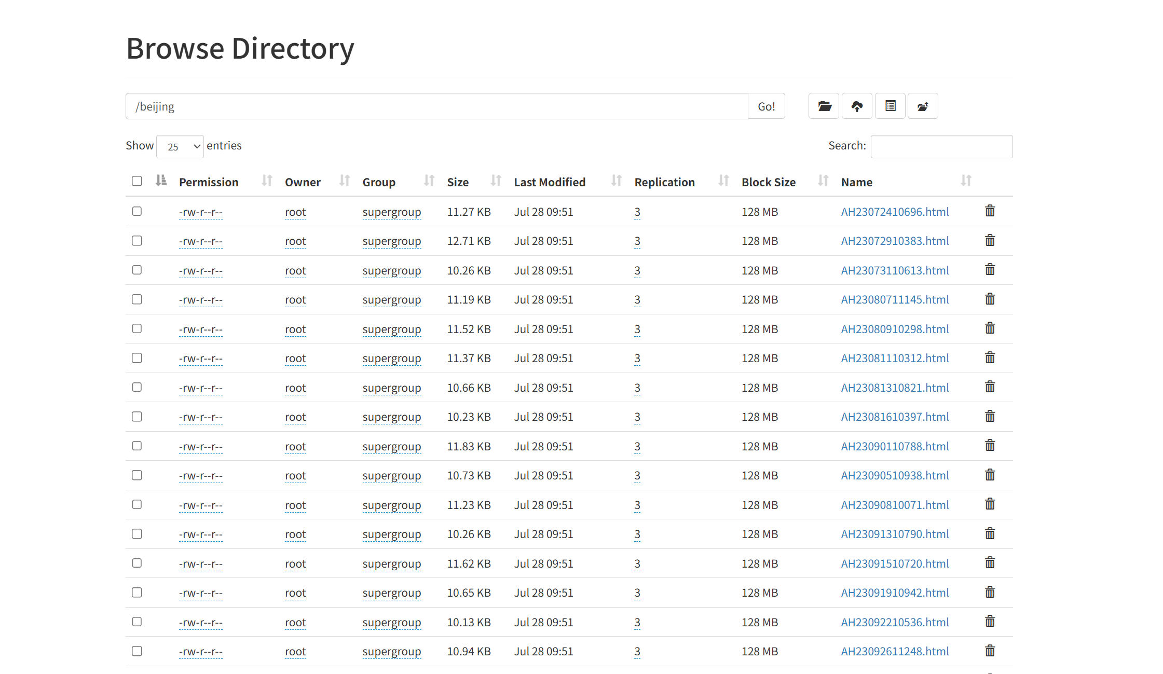The width and height of the screenshot is (1163, 674).
Task: Select the checkbox for AH23081310821.html row
Action: click(137, 387)
